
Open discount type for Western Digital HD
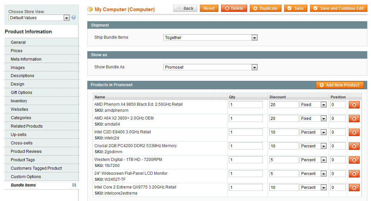[x=313, y=160]
